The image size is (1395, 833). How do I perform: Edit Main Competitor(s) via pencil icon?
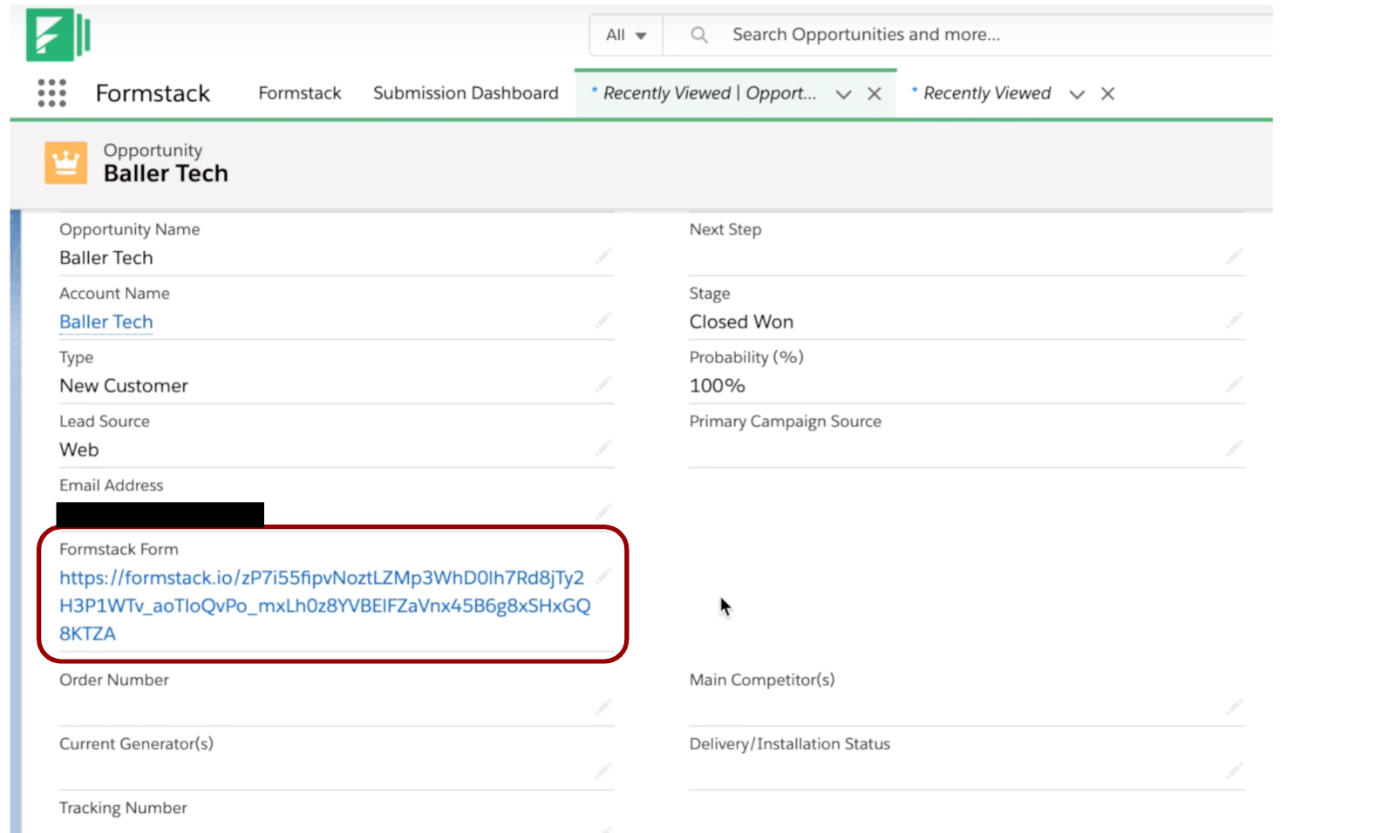(x=1234, y=707)
